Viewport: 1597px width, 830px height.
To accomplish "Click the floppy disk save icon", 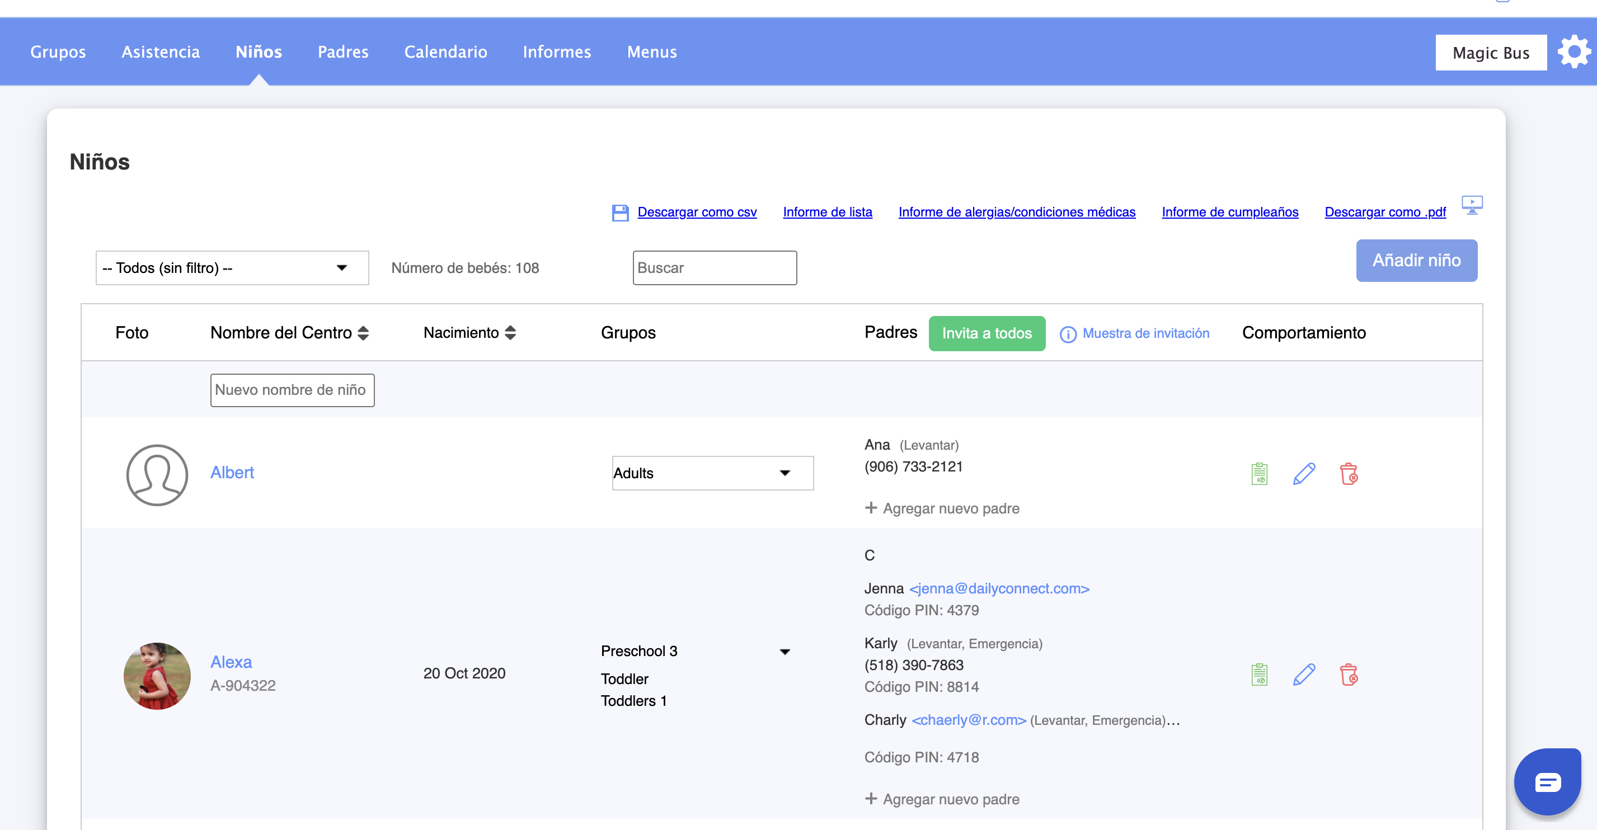I will [x=620, y=213].
